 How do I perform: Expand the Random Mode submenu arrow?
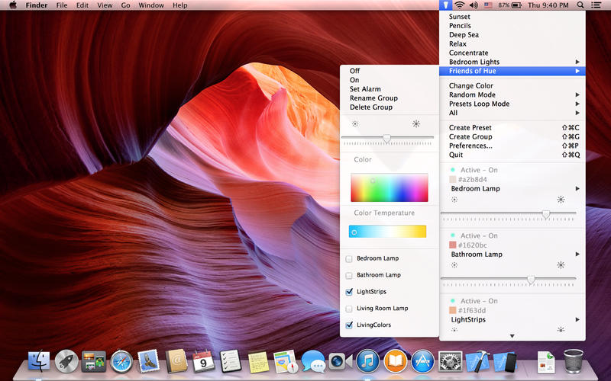pyautogui.click(x=577, y=94)
